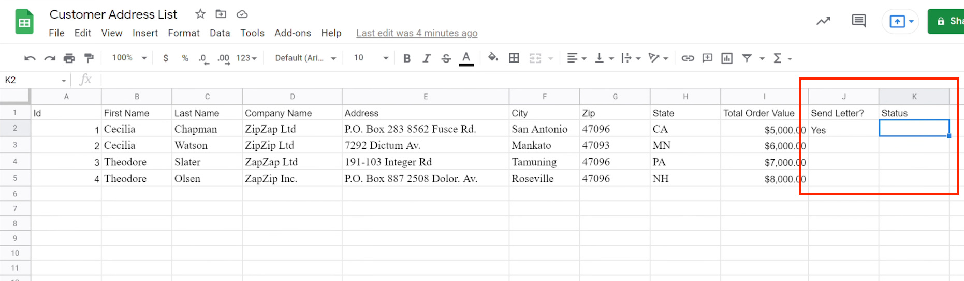Go to Sheets home via logo
Image resolution: width=964 pixels, height=281 pixels.
coord(24,22)
